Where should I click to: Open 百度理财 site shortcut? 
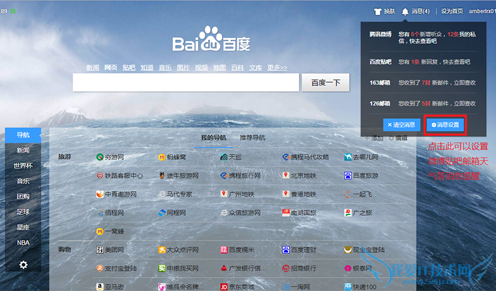[299, 250]
